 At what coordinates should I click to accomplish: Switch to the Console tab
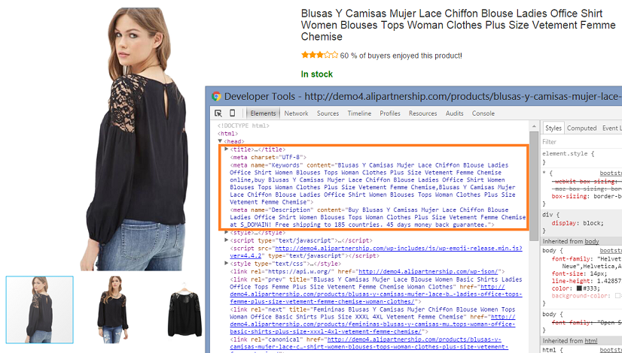(483, 113)
